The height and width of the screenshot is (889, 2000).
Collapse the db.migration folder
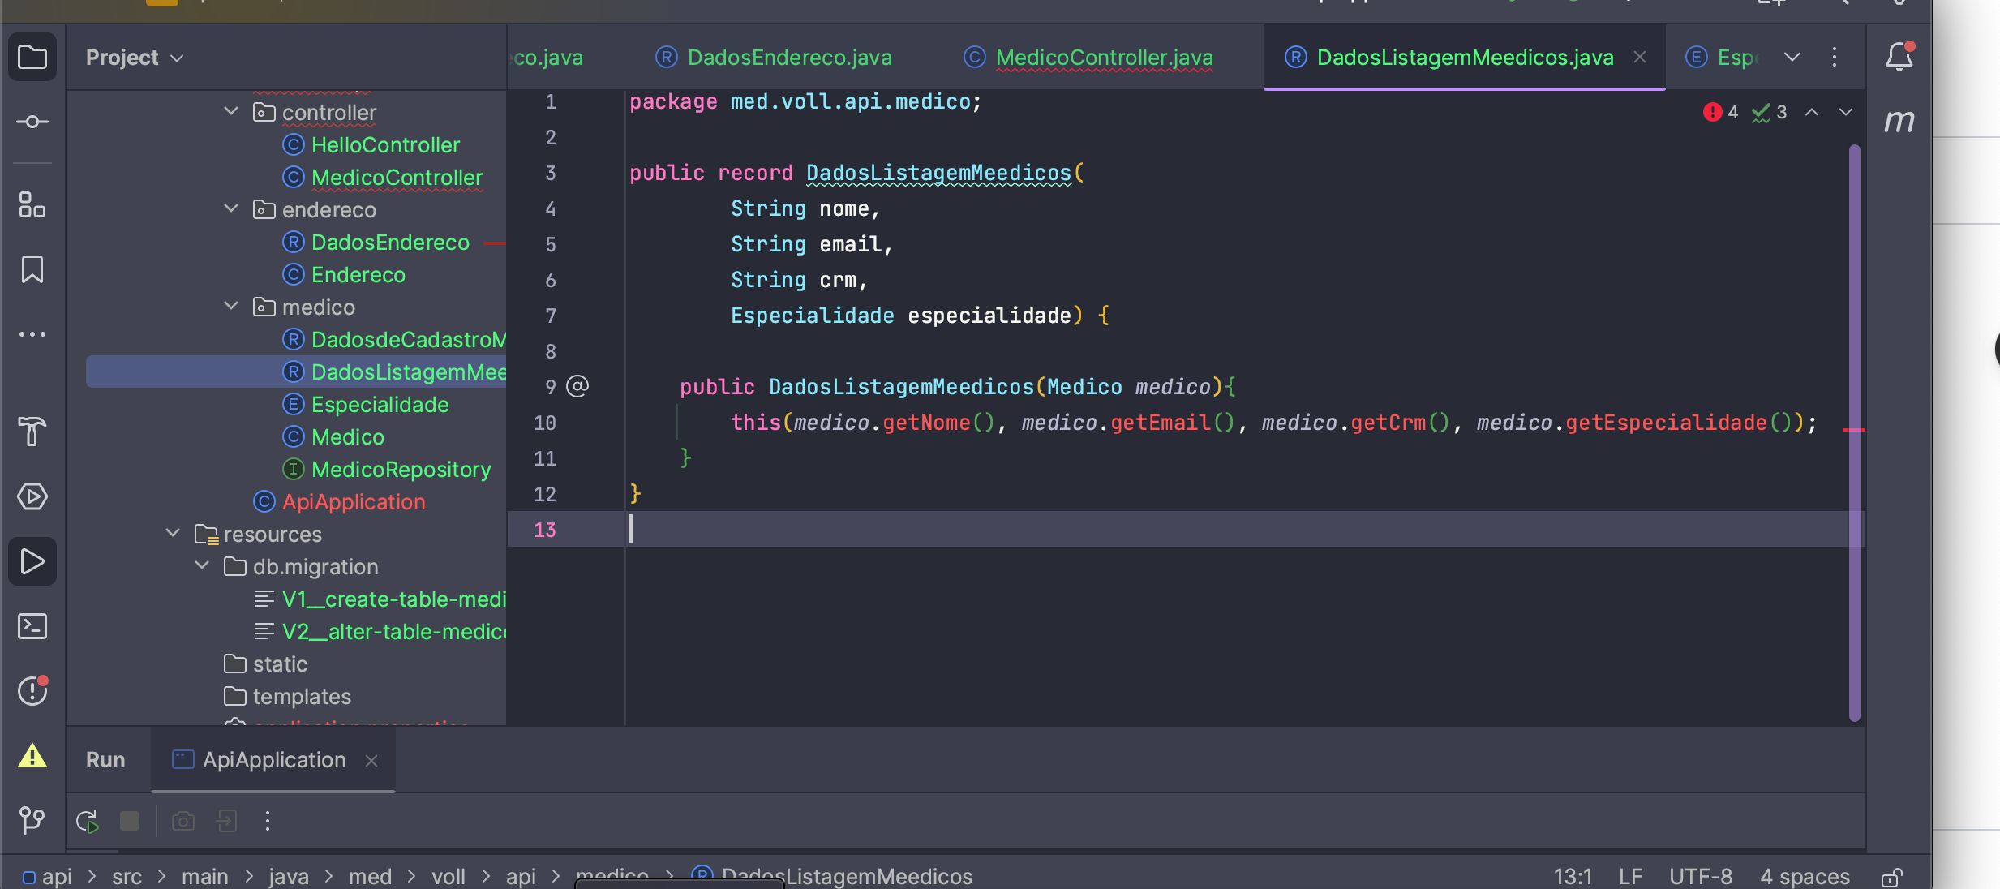coord(202,565)
